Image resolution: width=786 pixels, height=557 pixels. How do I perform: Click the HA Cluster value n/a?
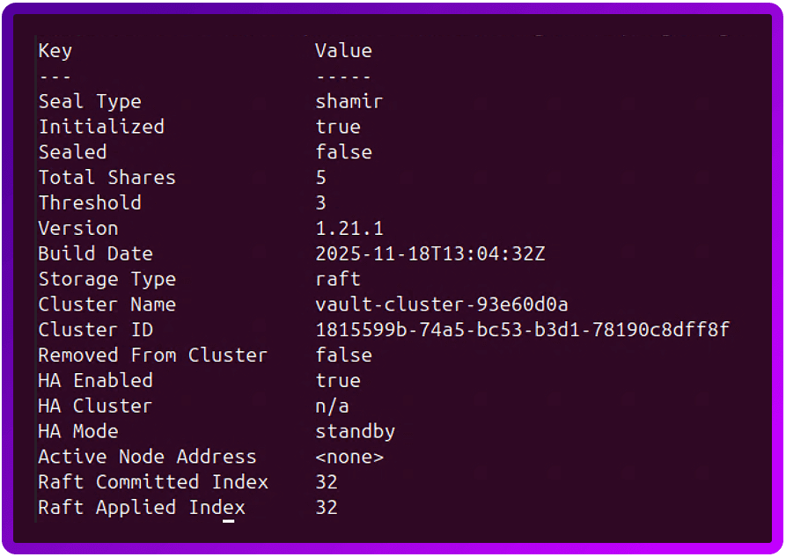pos(332,407)
